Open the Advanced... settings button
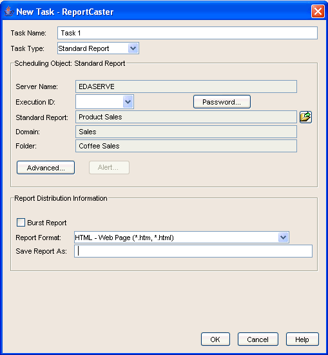 (x=46, y=168)
